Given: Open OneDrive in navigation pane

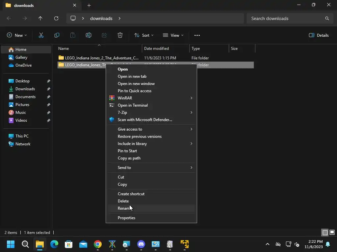Looking at the screenshot, I should coord(26,65).
